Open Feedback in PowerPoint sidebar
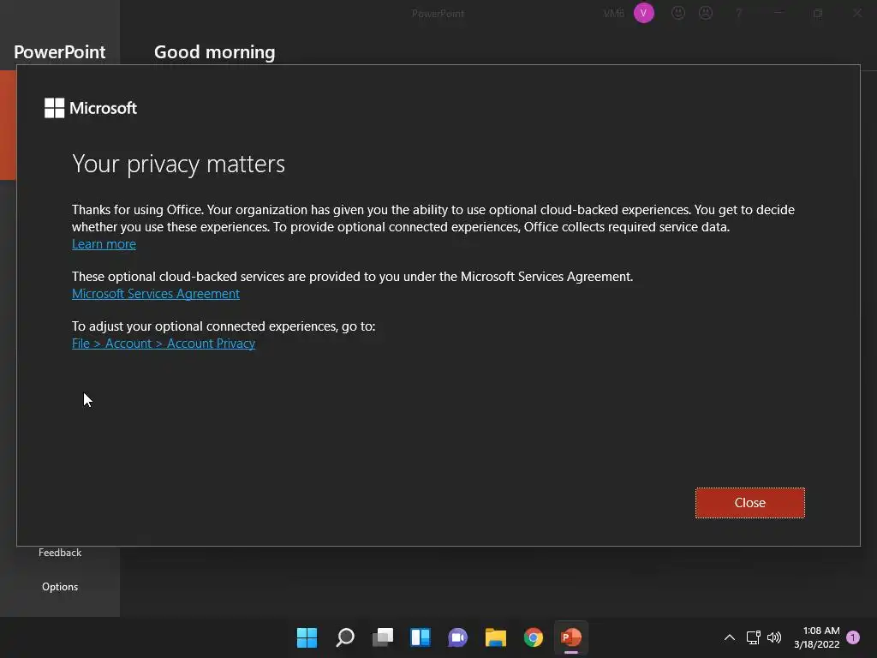This screenshot has width=877, height=658. [60, 553]
